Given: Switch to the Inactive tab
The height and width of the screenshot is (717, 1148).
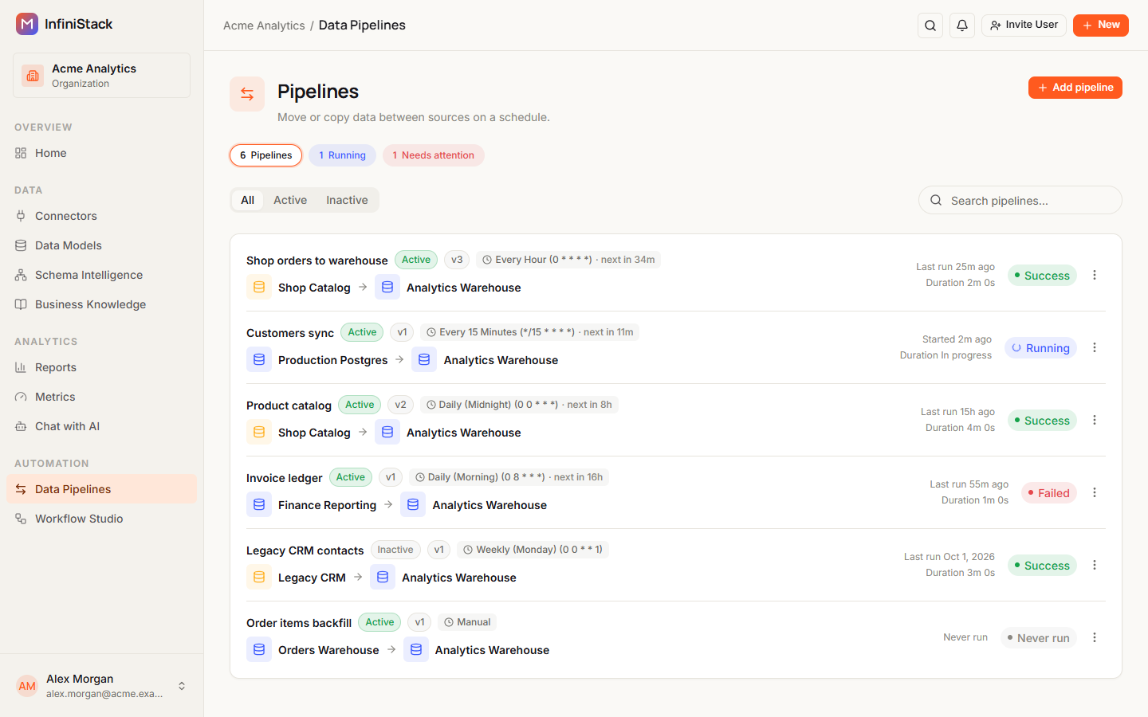Looking at the screenshot, I should point(347,200).
